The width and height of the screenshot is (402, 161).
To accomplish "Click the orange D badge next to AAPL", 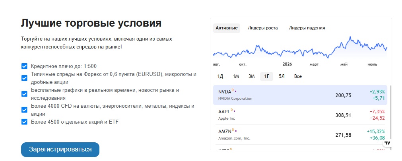I will (x=232, y=110).
